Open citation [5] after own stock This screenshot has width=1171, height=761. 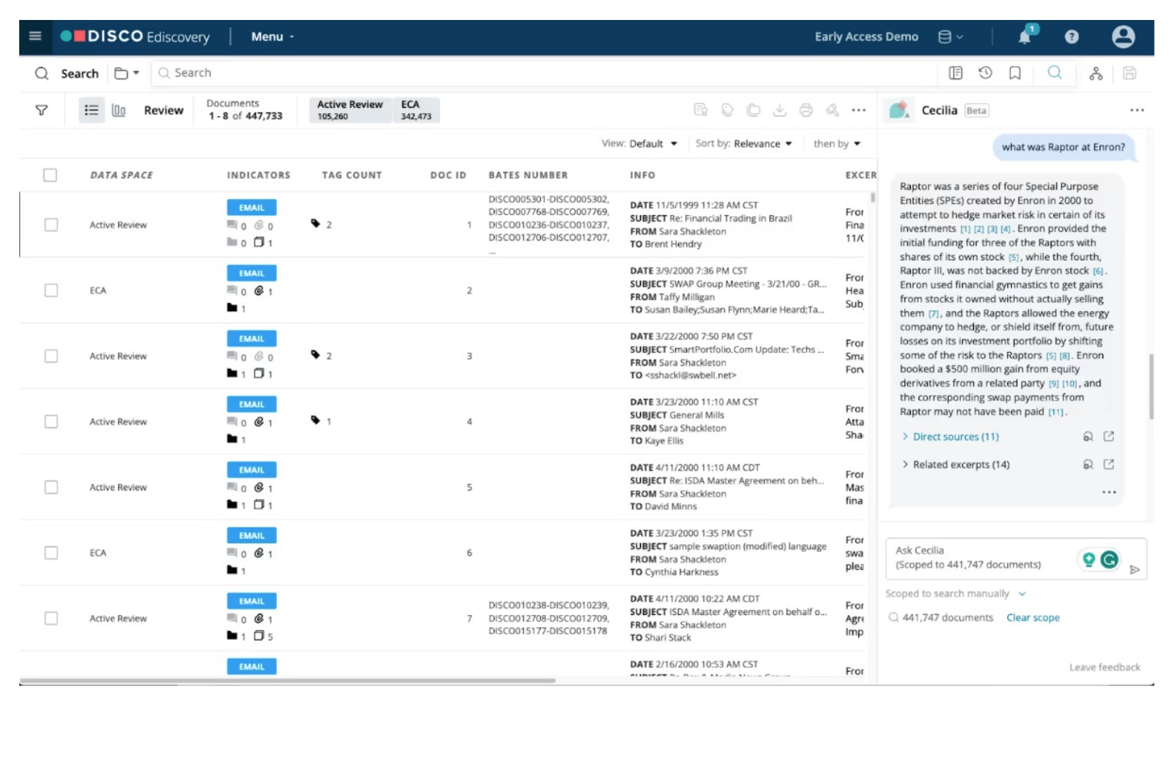pyautogui.click(x=1014, y=258)
